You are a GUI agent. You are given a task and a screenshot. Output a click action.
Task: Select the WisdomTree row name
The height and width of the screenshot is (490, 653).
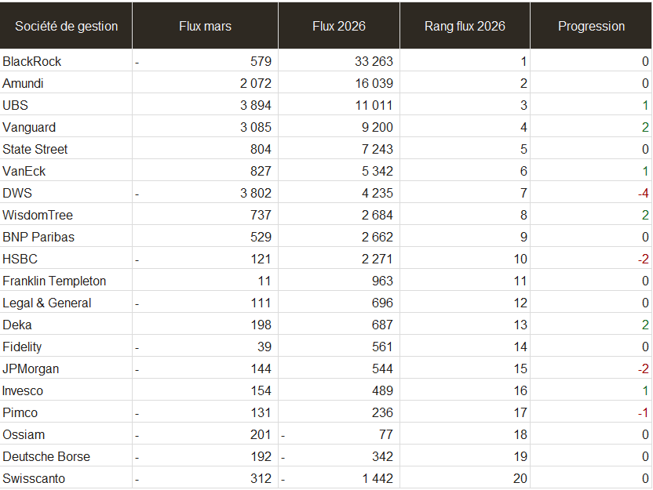(38, 215)
